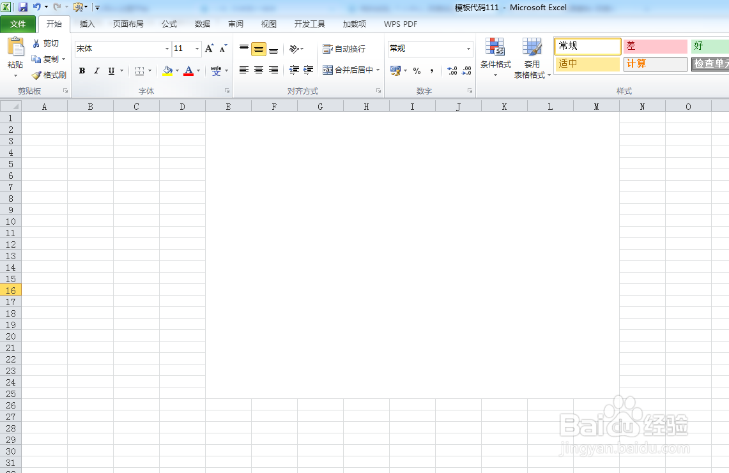
Task: Click the phonetic guide (wén) icon
Action: coord(216,71)
